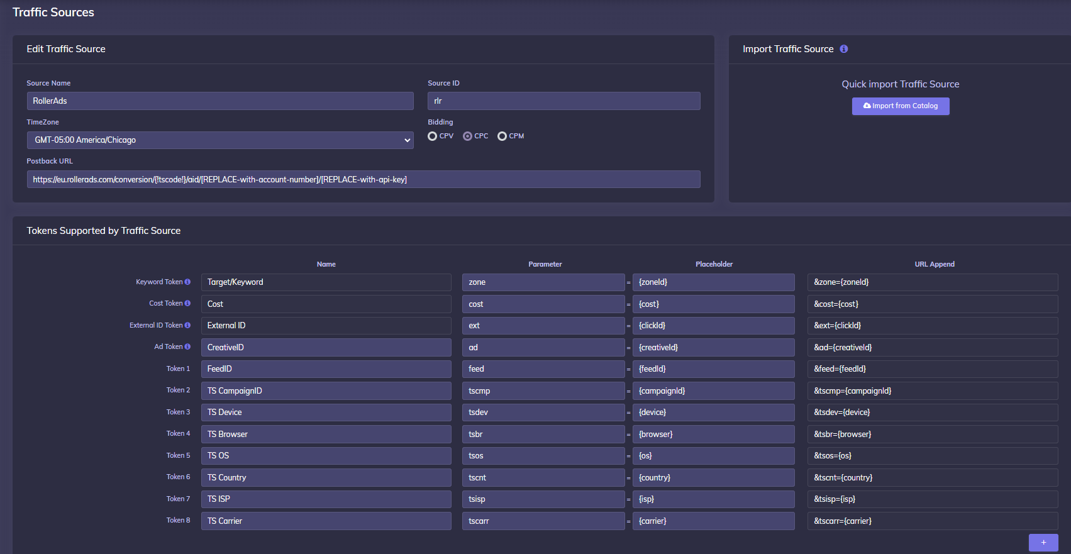Image resolution: width=1071 pixels, height=554 pixels.
Task: Edit the tscmp parameter field
Action: pyautogui.click(x=543, y=391)
